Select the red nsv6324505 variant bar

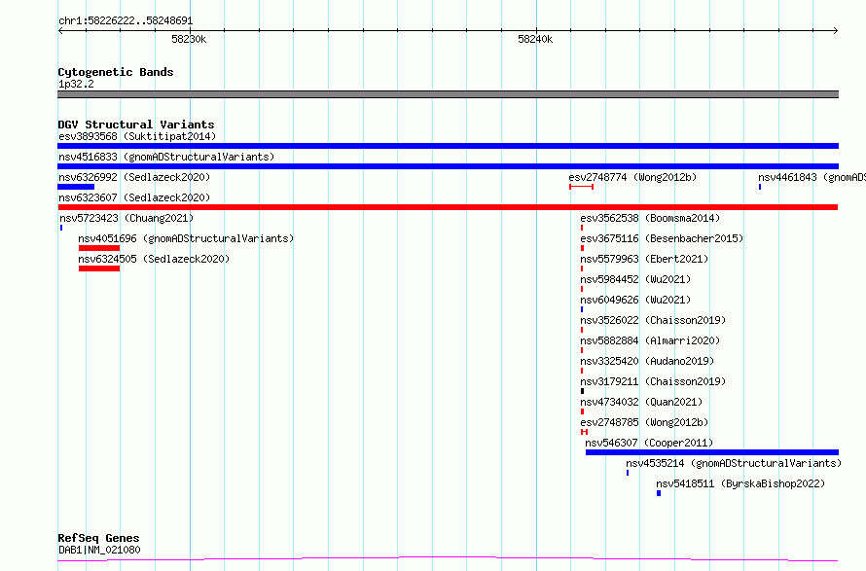[99, 268]
